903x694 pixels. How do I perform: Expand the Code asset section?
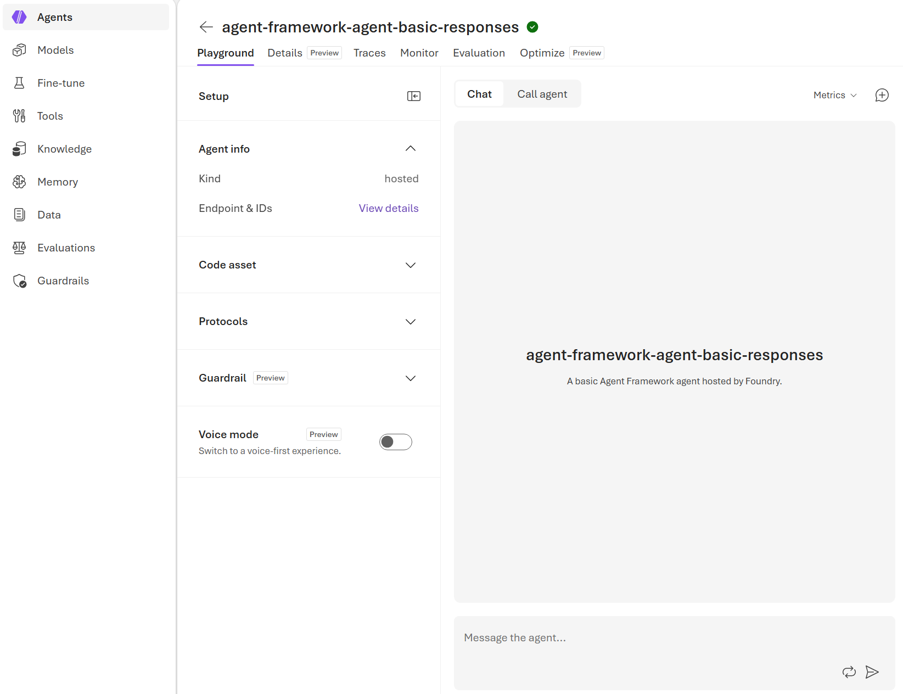(x=411, y=265)
